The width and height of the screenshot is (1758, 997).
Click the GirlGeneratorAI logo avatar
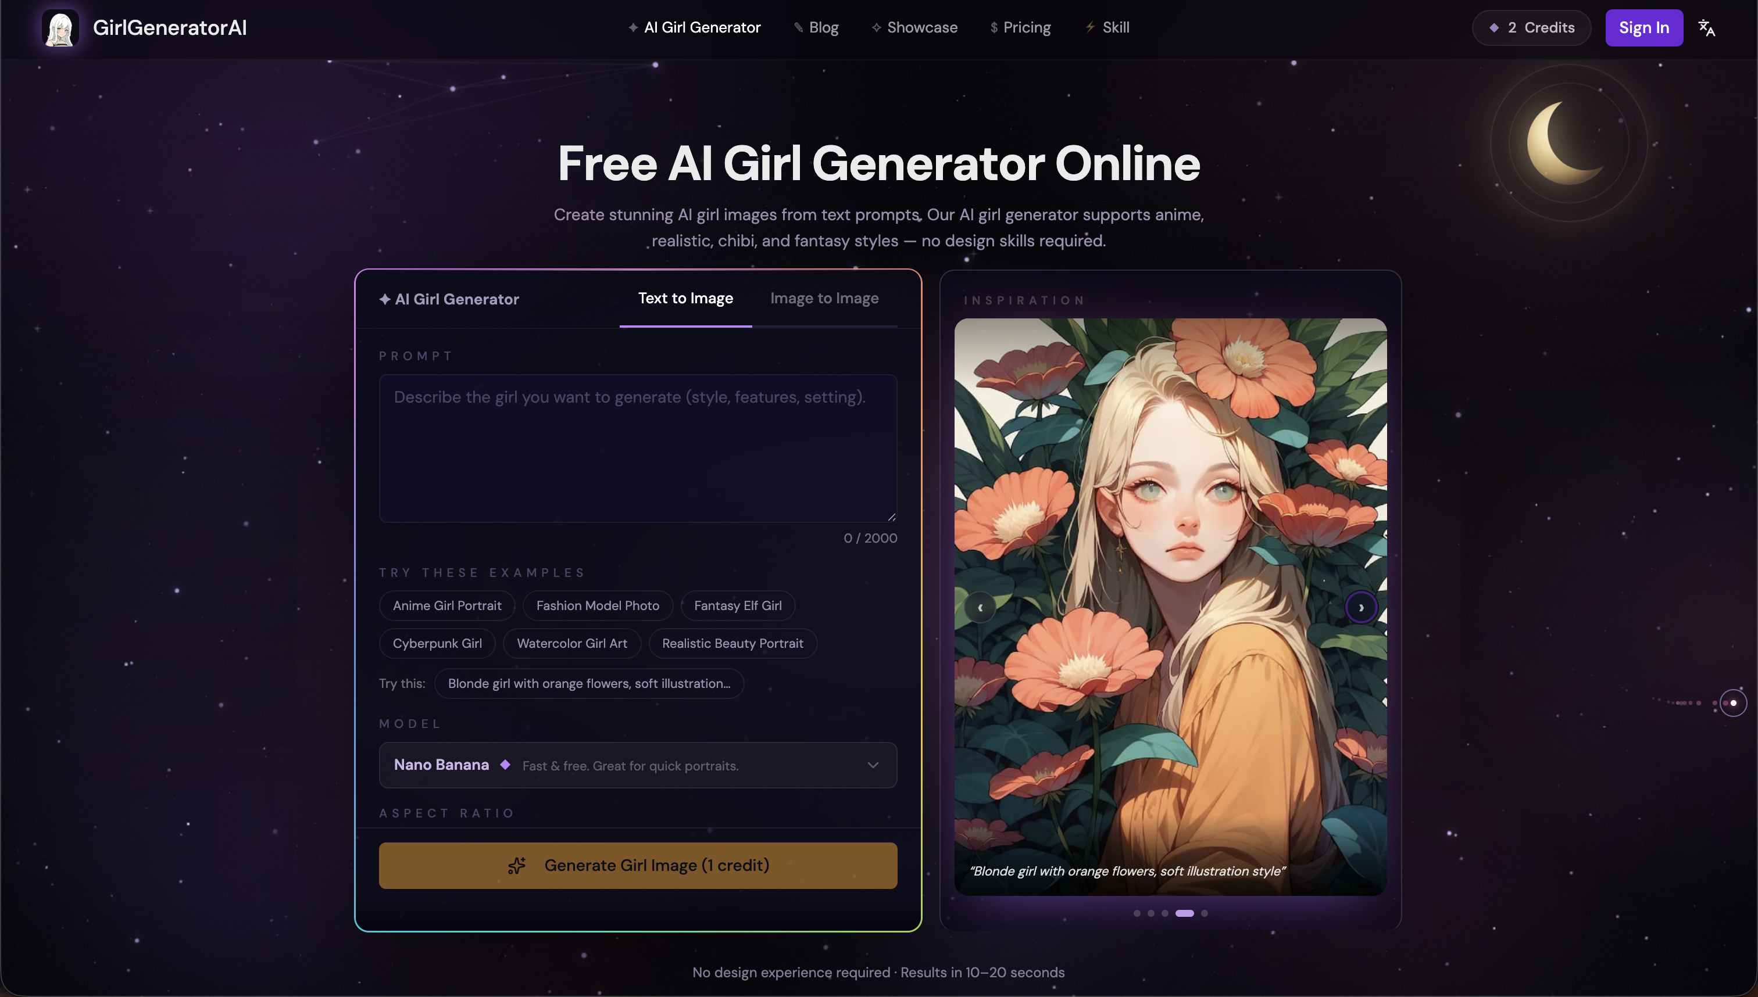point(60,28)
